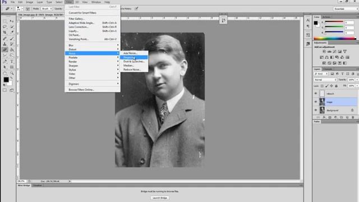Delete layer with trash icon

[353, 117]
